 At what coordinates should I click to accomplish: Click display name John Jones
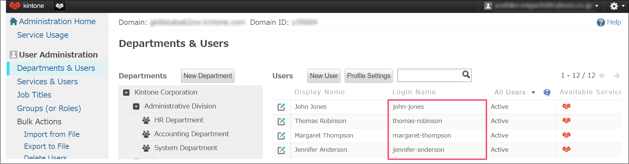311,107
